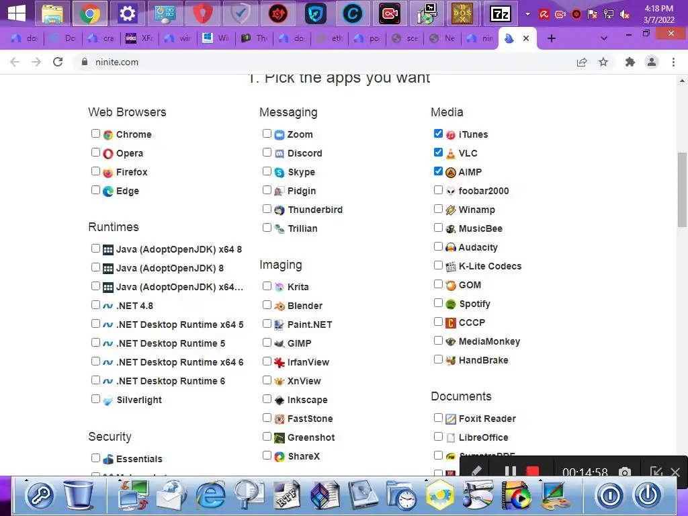Click the Paint.NET icon
Screen dimensions: 688x516
click(279, 325)
